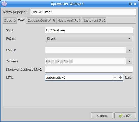Expand the BSSID dropdown arrow
The height and width of the screenshot is (122, 139).
(129, 50)
